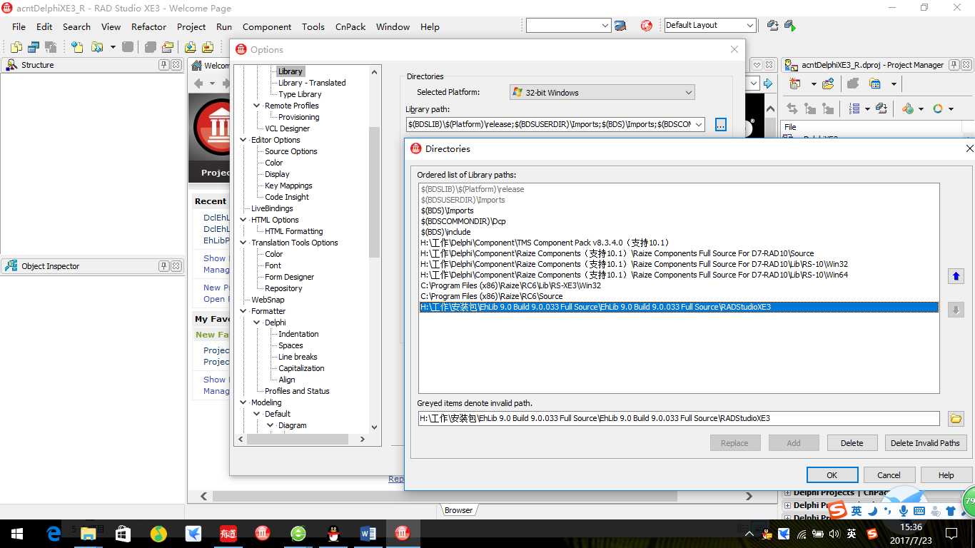975x548 pixels.
Task: Select Profiles and Status in options tree
Action: click(297, 391)
